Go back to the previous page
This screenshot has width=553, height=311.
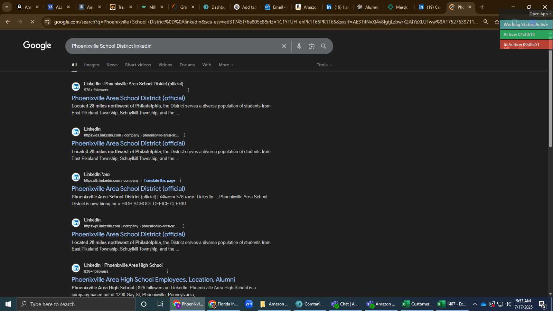click(8, 22)
